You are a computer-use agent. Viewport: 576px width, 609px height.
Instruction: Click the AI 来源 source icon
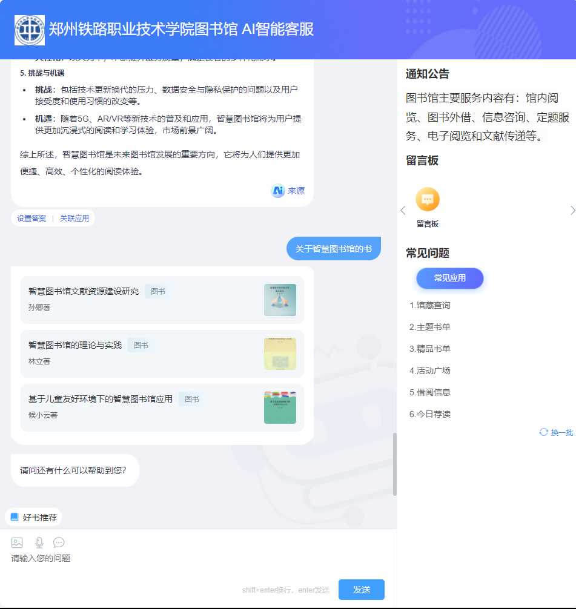tap(278, 191)
